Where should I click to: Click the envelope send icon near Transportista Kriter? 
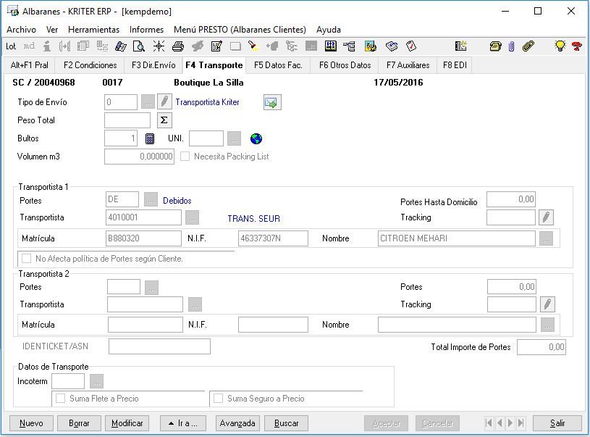point(272,102)
